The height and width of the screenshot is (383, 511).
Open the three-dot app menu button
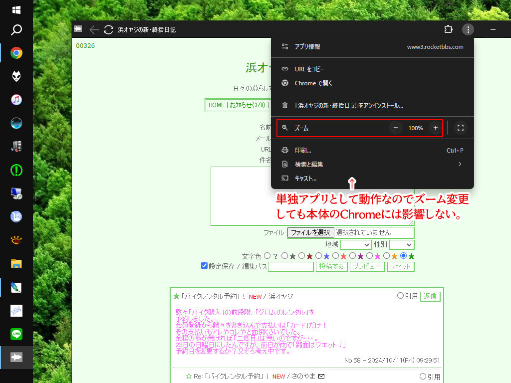tap(468, 29)
